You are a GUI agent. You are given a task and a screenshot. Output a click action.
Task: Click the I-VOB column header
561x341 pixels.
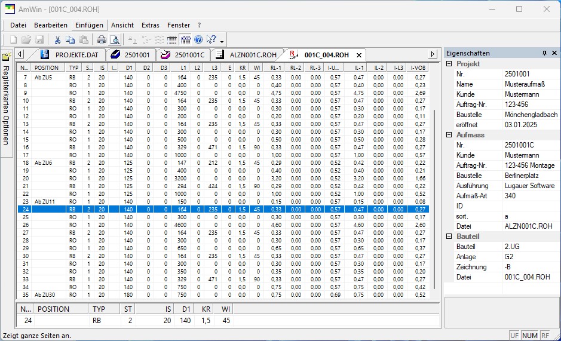[x=418, y=67]
